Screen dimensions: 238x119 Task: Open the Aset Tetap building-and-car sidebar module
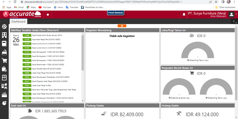click(x=4, y=86)
